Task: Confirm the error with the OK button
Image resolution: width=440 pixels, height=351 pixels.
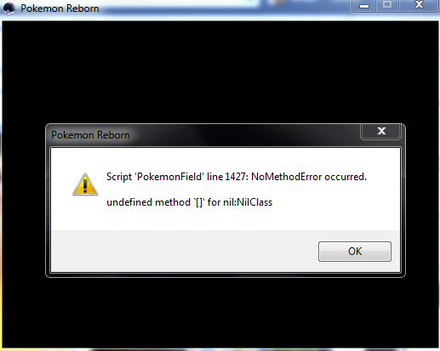Action: point(355,252)
